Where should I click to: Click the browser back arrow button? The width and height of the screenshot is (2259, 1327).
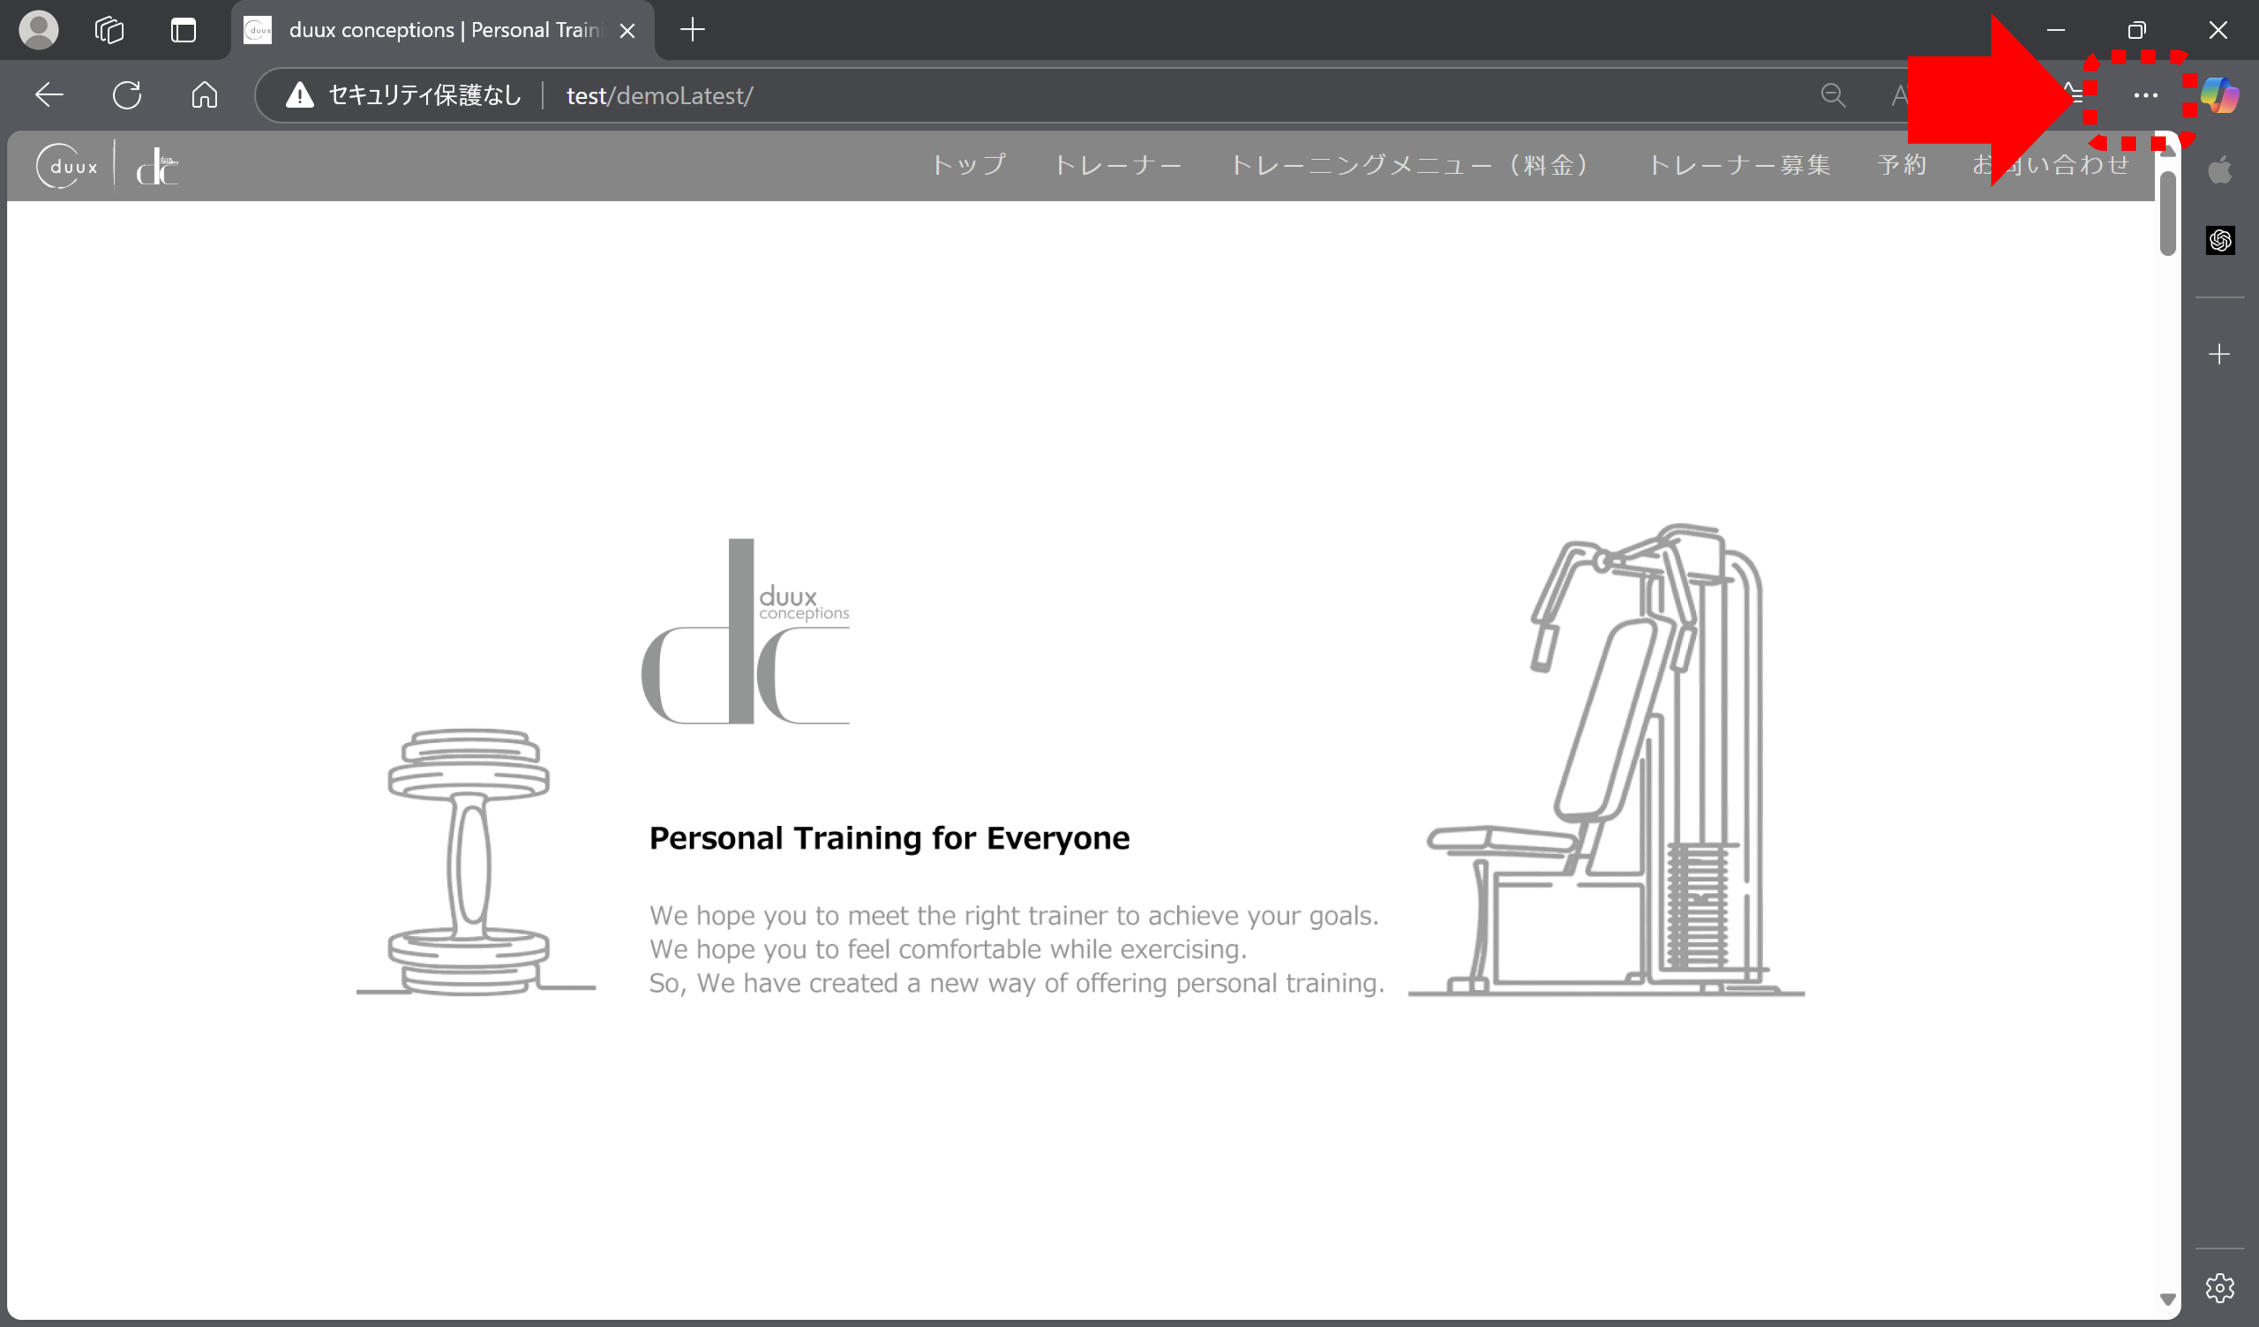pyautogui.click(x=48, y=95)
